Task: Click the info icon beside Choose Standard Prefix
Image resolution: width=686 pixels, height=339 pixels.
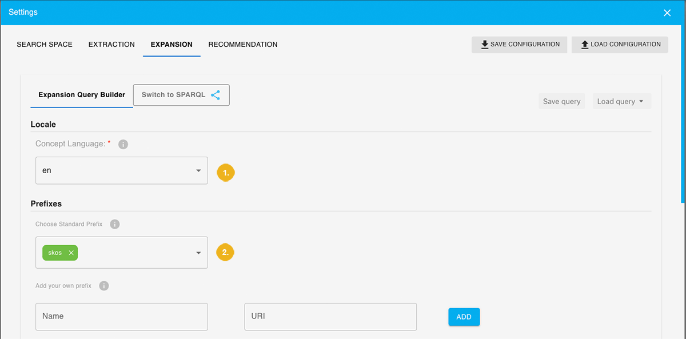Action: pyautogui.click(x=114, y=224)
